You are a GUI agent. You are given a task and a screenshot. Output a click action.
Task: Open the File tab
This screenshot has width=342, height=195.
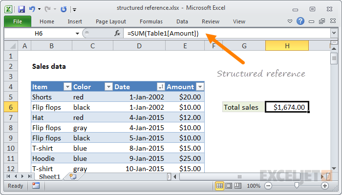click(x=18, y=21)
